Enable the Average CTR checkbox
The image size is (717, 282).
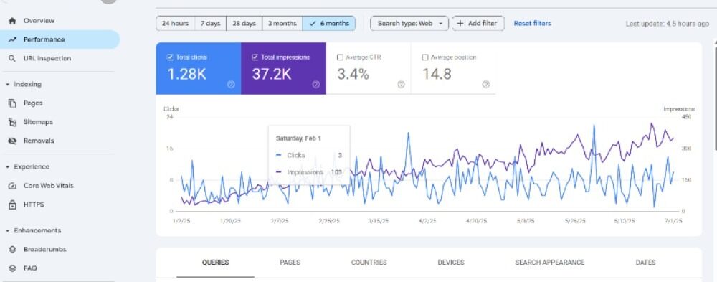[340, 57]
